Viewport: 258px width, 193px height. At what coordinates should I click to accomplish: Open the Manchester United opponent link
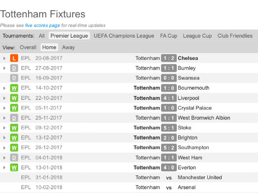pyautogui.click(x=200, y=178)
